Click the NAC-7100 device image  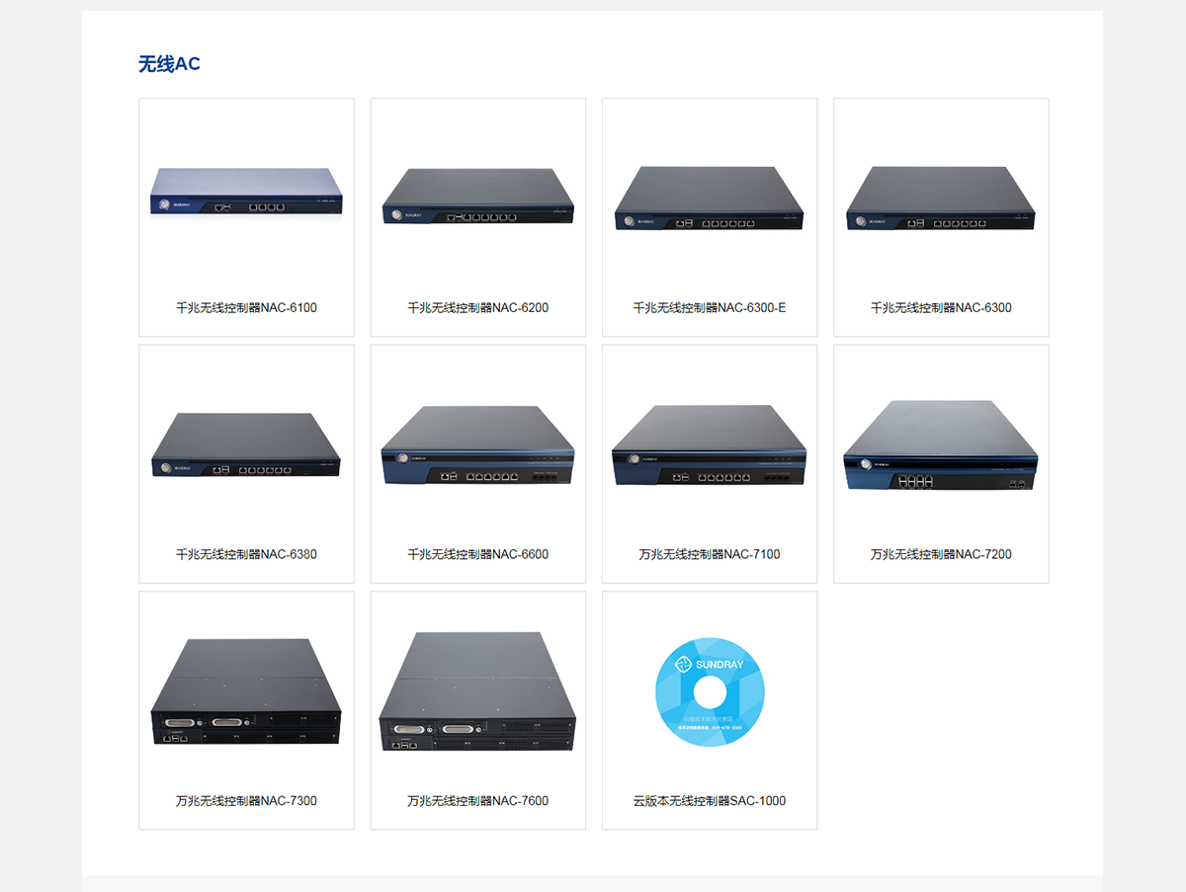(x=709, y=446)
